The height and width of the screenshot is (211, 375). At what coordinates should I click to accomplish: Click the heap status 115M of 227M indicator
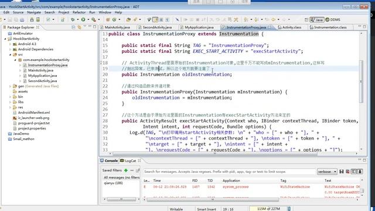point(268,209)
